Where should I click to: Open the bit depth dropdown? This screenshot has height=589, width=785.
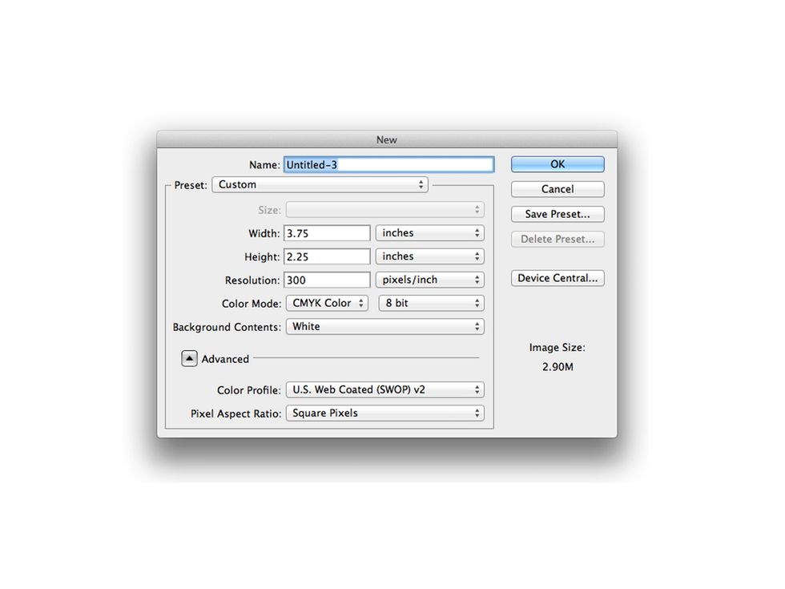coord(430,303)
